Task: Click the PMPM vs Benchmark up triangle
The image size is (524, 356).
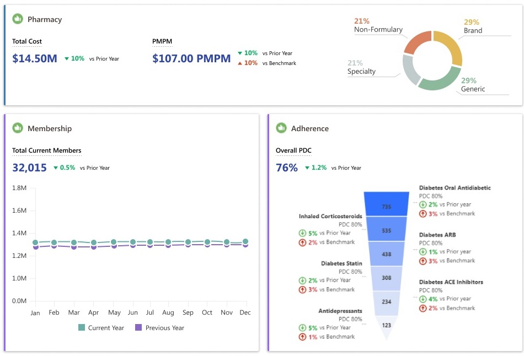Action: click(x=239, y=63)
